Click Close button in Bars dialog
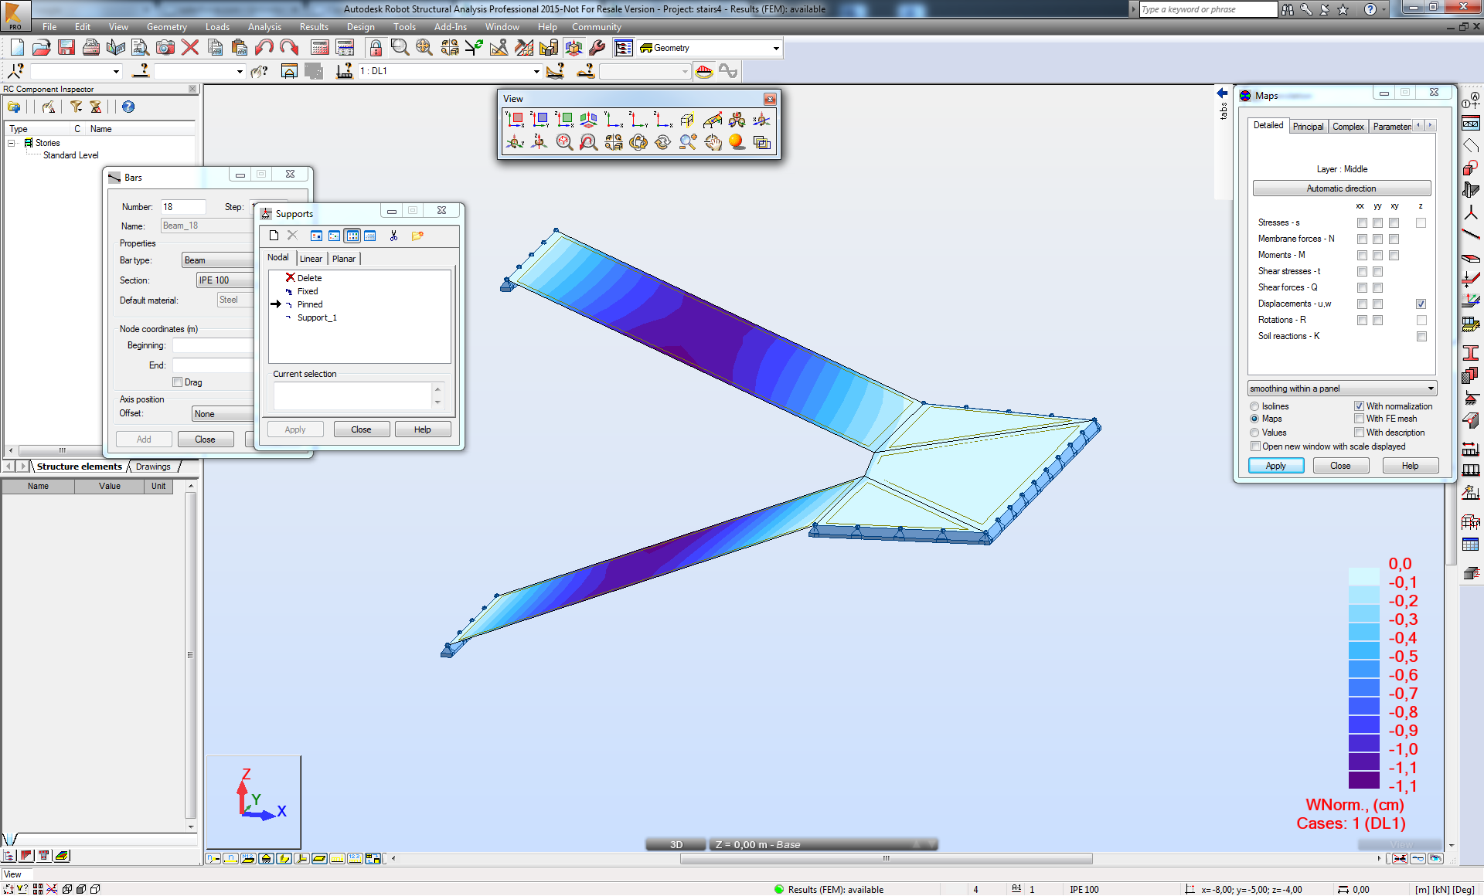The image size is (1484, 896). (205, 440)
